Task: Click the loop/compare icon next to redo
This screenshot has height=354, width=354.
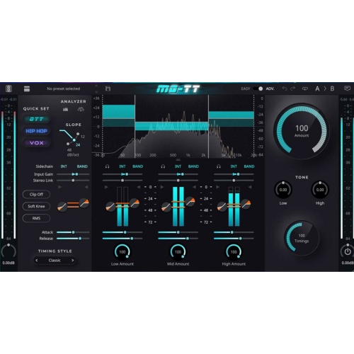Action: coord(305,88)
